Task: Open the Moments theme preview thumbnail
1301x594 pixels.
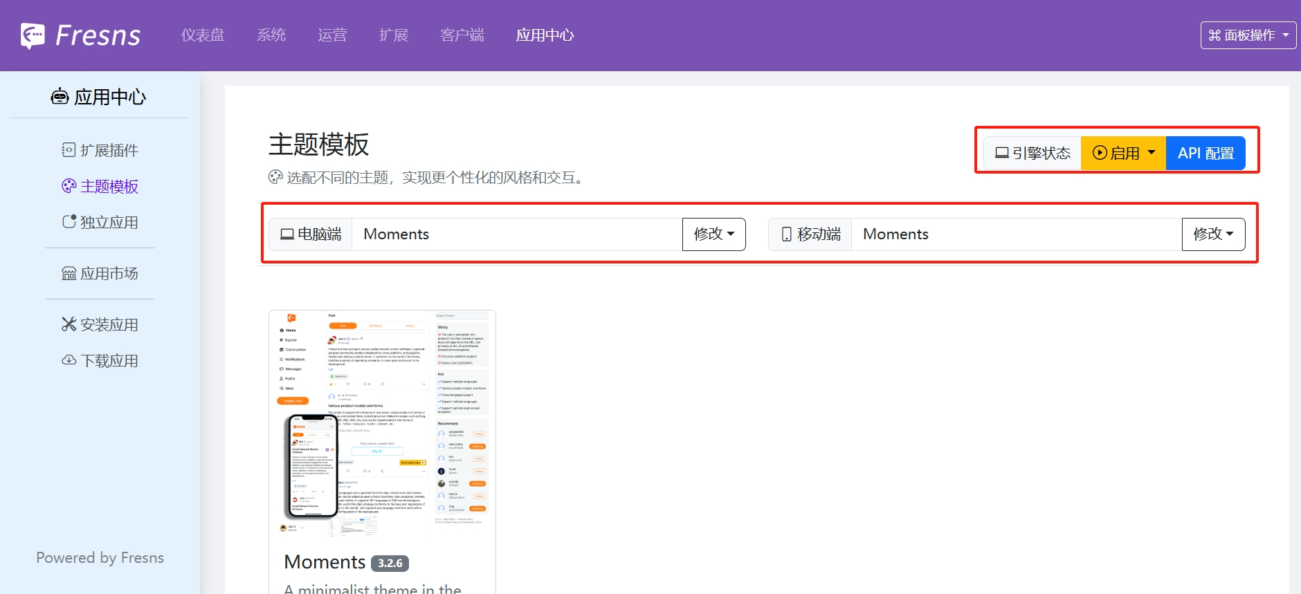Action: [382, 424]
